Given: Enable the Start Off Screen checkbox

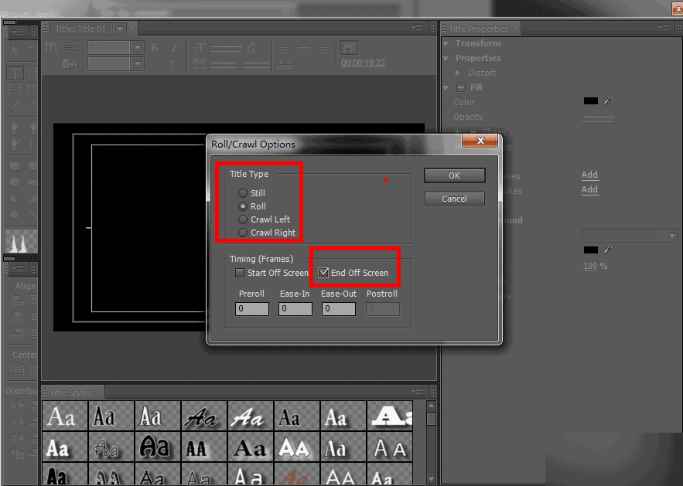Looking at the screenshot, I should 240,273.
